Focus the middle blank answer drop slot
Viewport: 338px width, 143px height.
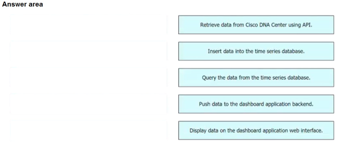click(x=88, y=78)
